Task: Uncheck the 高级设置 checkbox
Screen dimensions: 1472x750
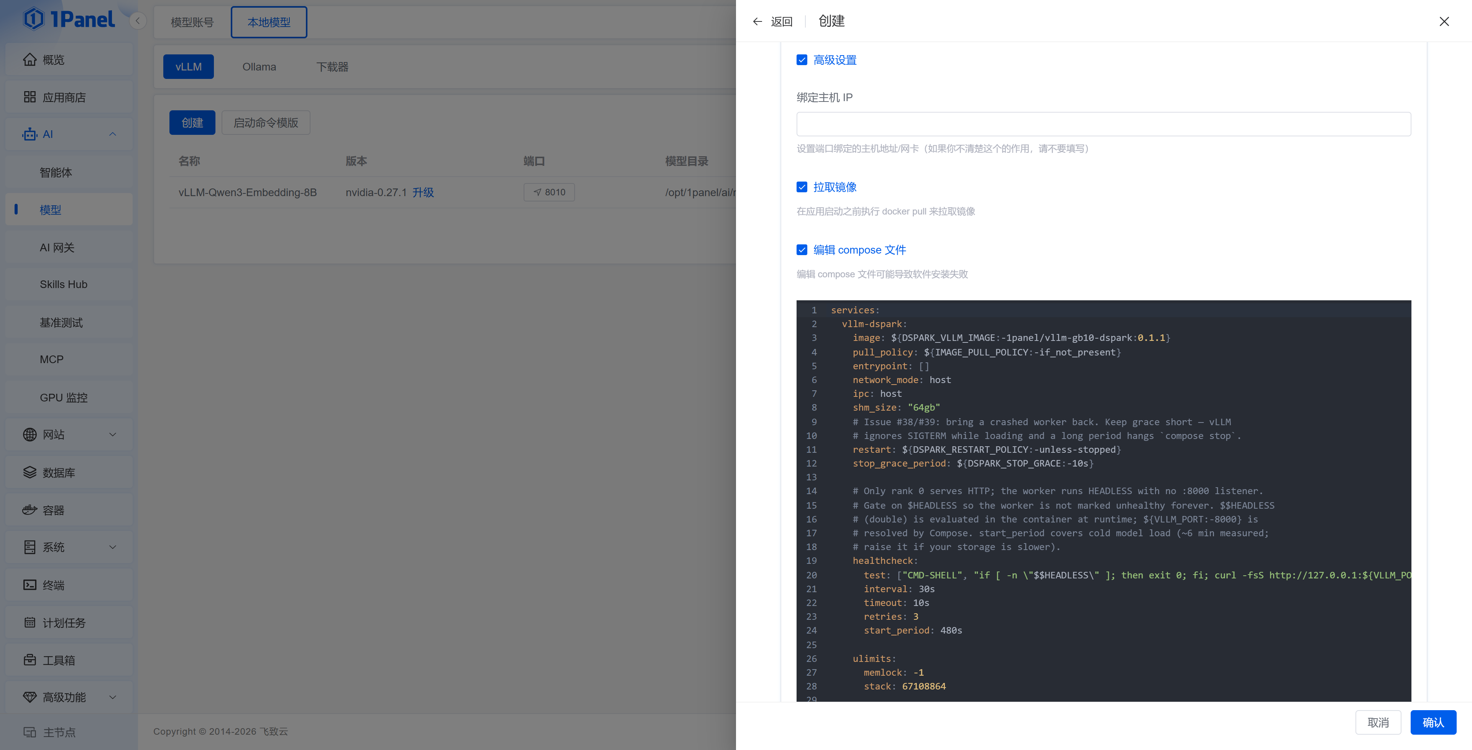Action: pos(802,60)
